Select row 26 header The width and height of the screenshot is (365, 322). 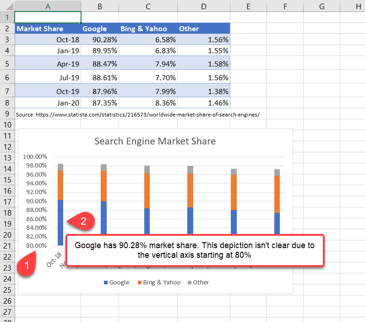(7, 301)
